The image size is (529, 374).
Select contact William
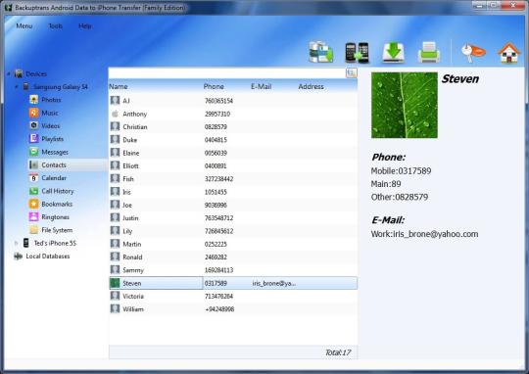[x=233, y=309]
